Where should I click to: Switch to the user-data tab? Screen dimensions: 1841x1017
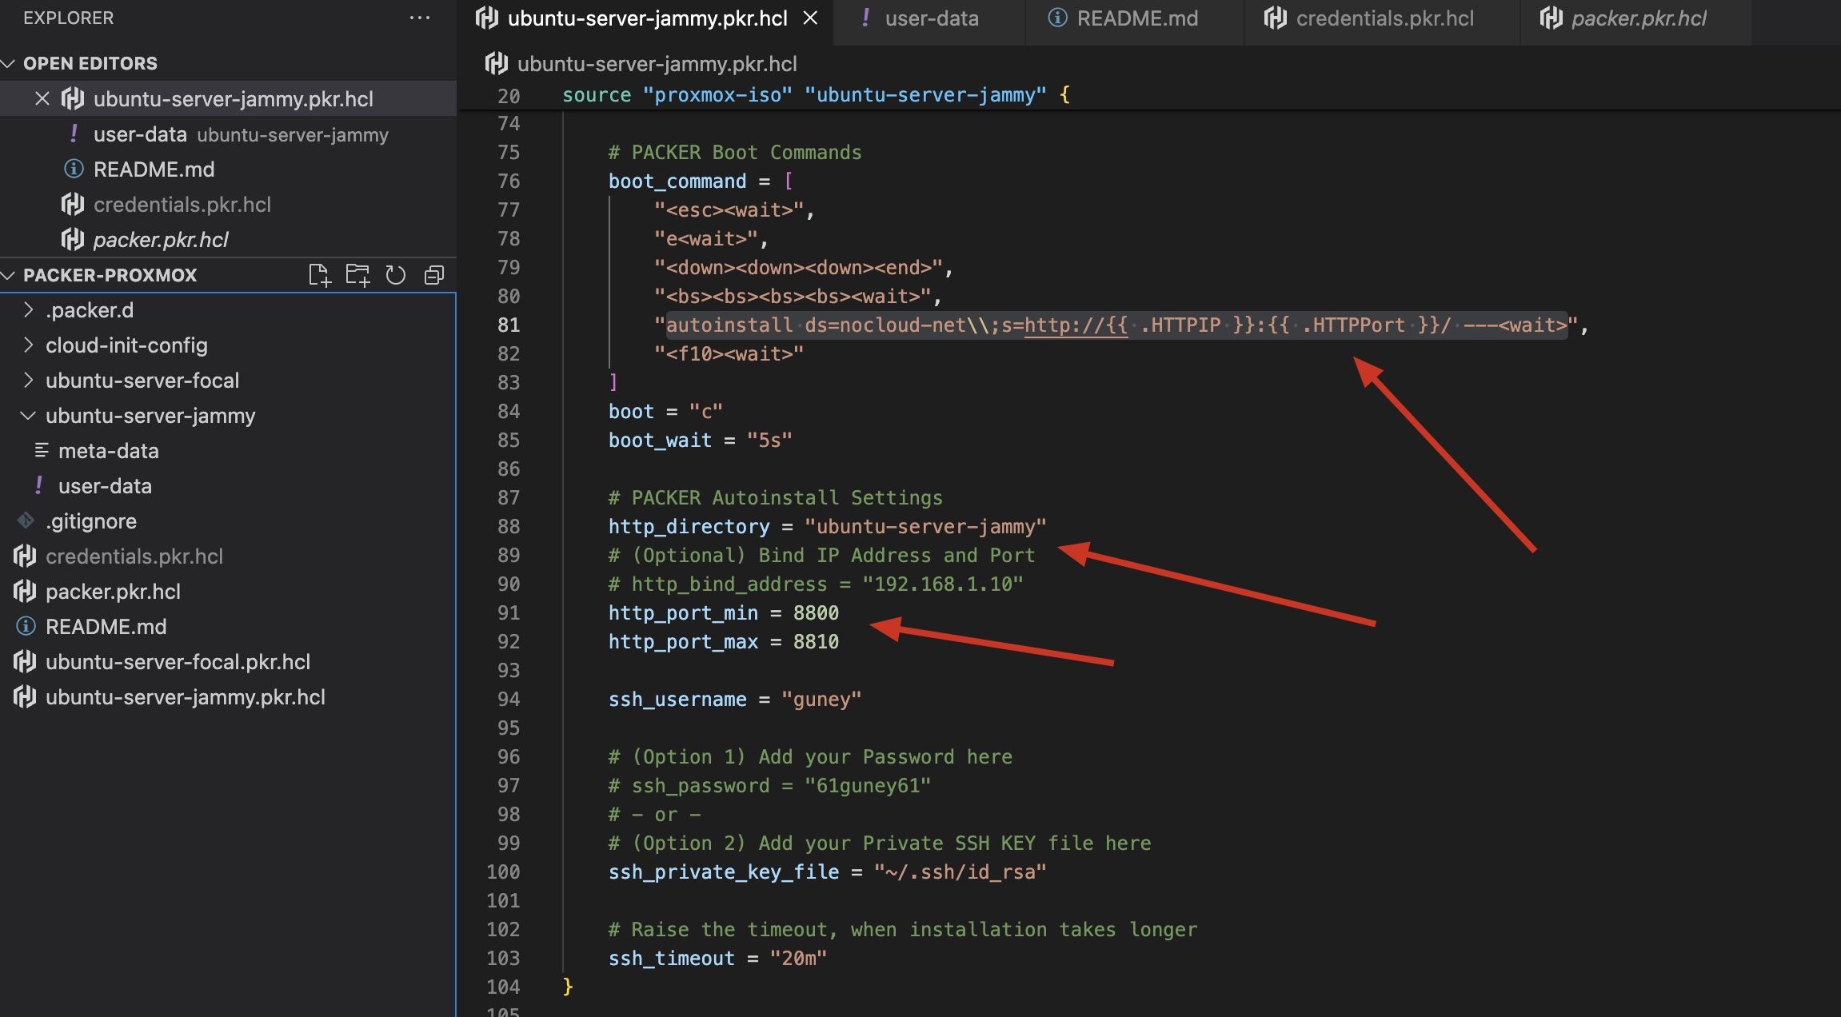pyautogui.click(x=930, y=18)
